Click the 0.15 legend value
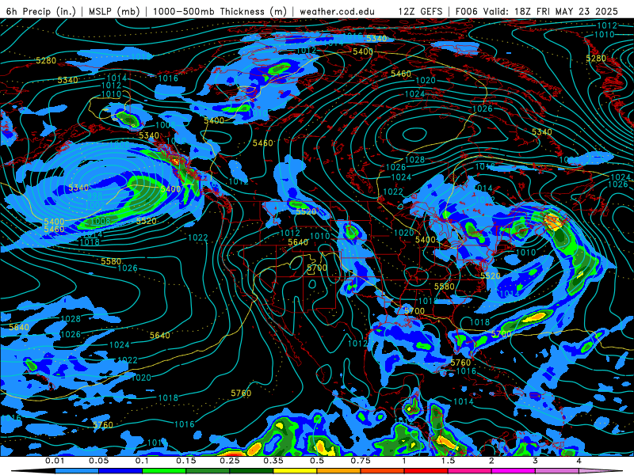This screenshot has height=475, width=634. pos(186,461)
